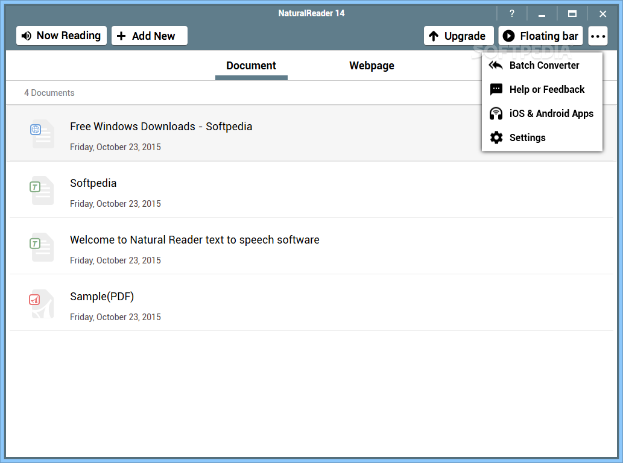Click the web document icon for Free Windows Downloads
The image size is (623, 463).
point(42,134)
